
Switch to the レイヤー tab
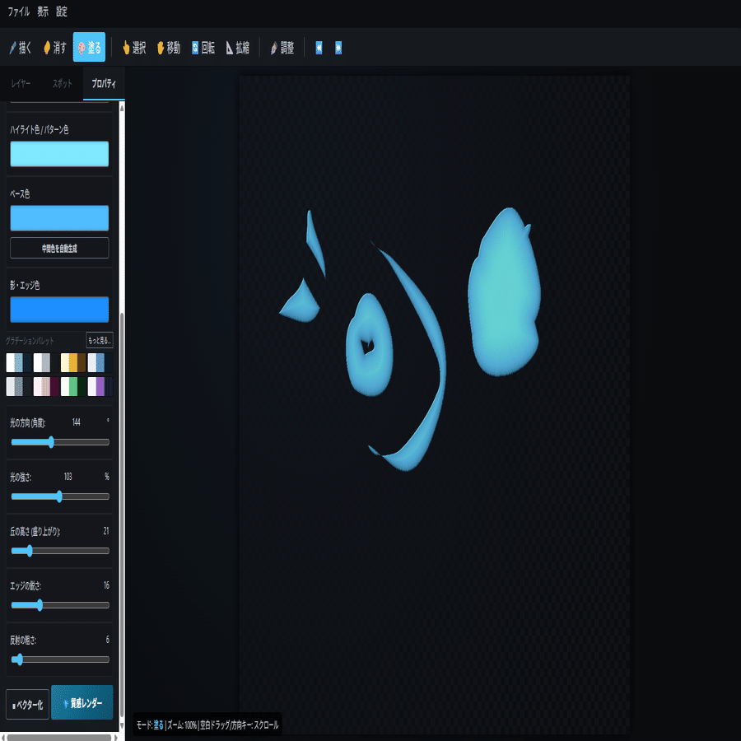point(21,84)
